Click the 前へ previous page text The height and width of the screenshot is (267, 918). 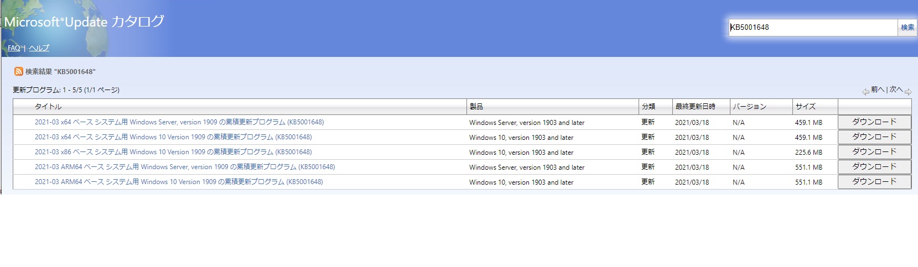click(878, 90)
